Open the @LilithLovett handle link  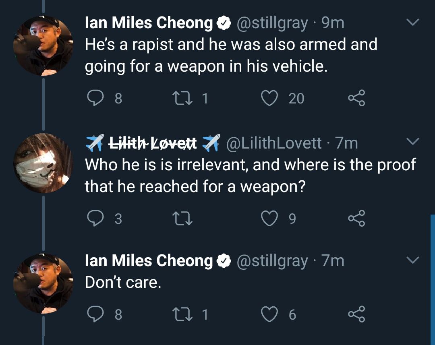pyautogui.click(x=274, y=143)
